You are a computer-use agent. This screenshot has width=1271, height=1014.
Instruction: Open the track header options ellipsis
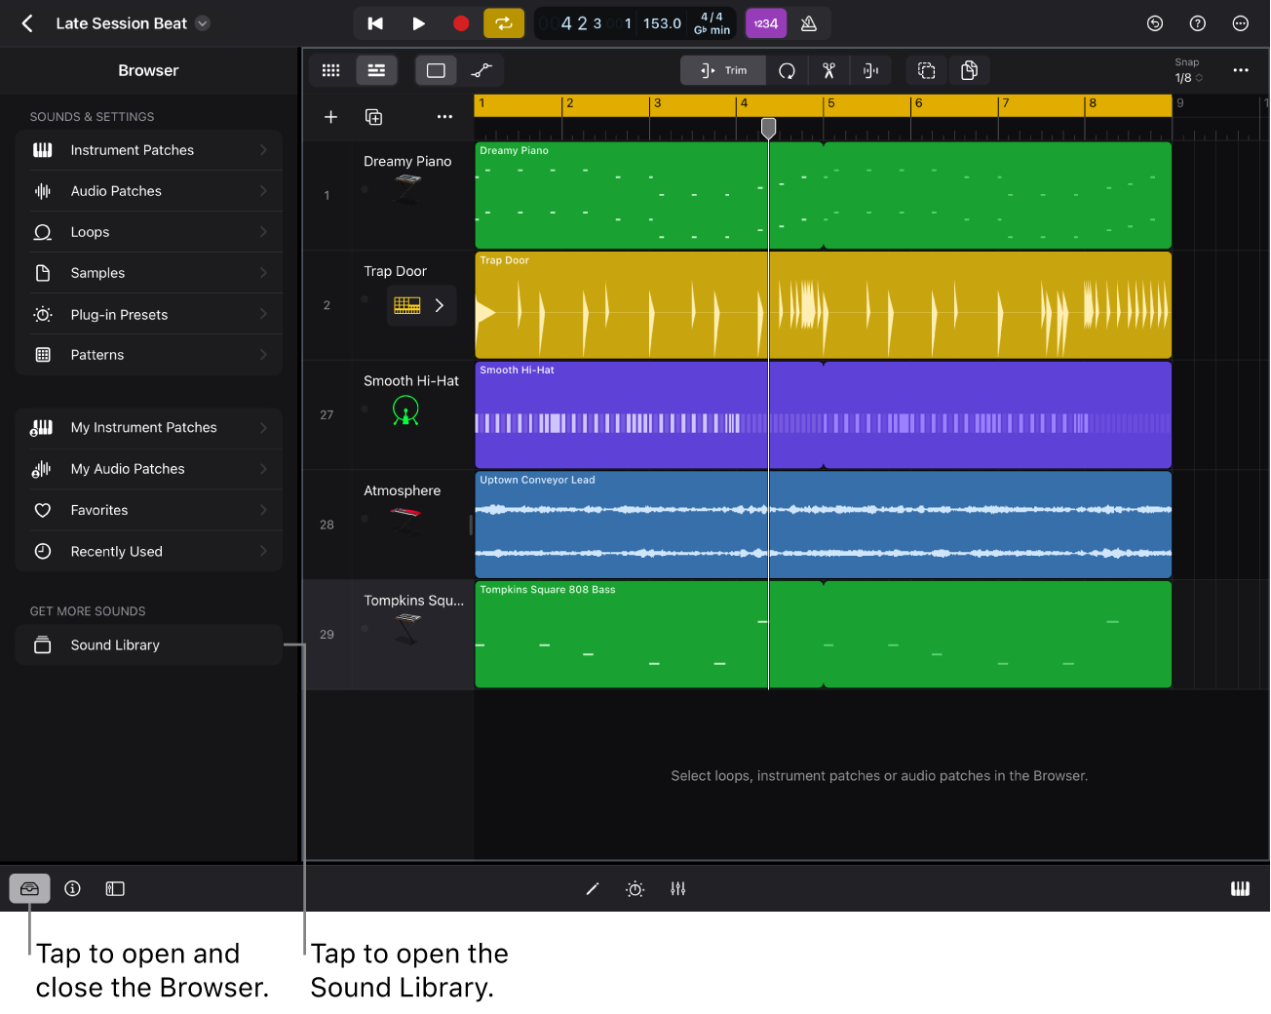(444, 117)
